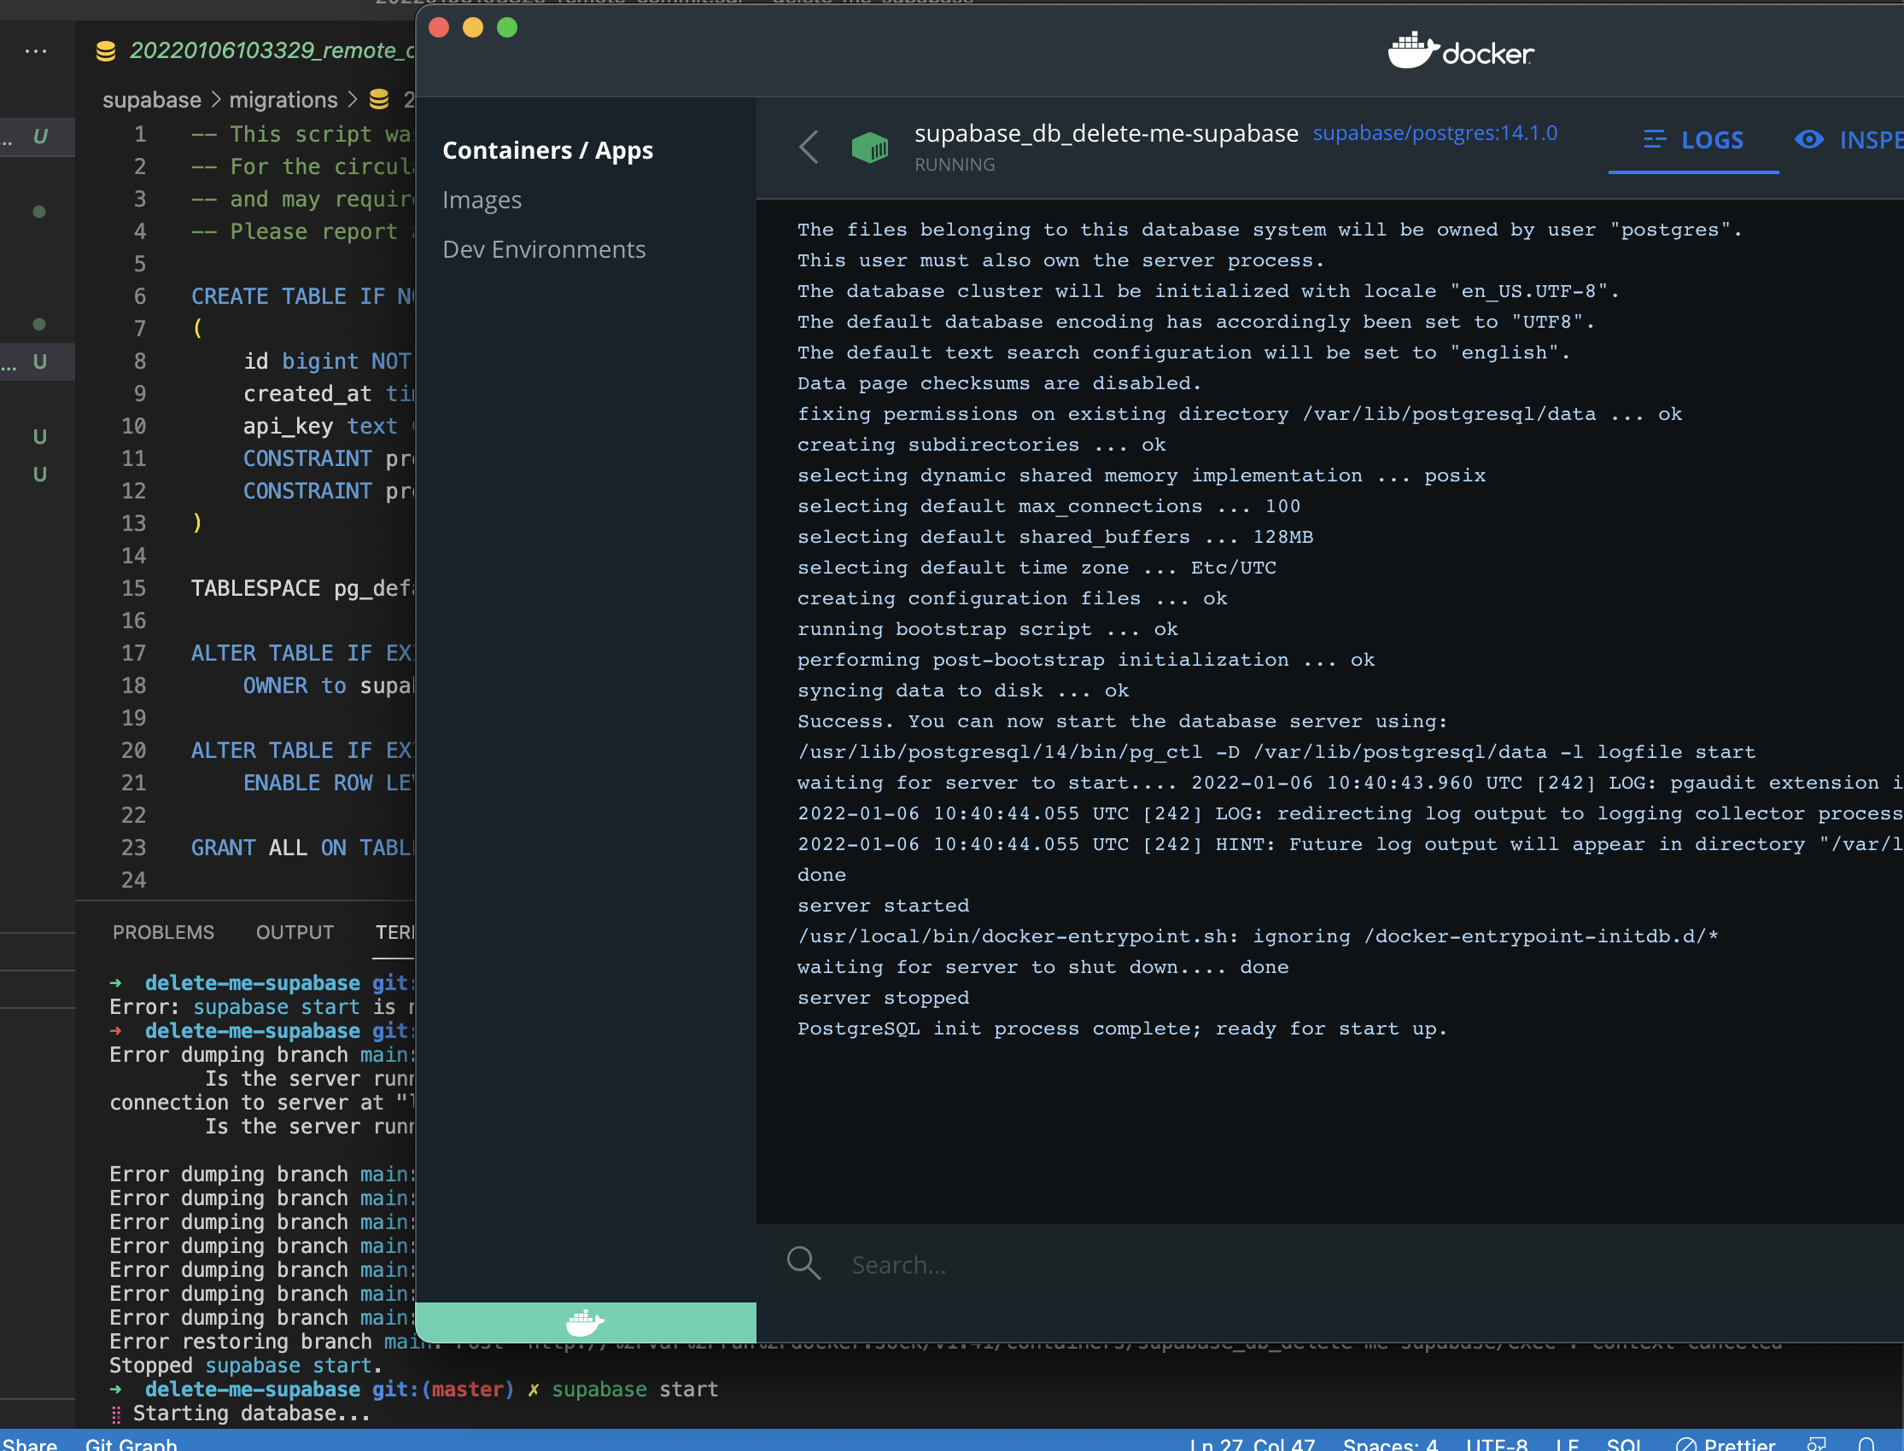
Task: Click editor line 15 starting with TABLESPACE
Action: 302,588
